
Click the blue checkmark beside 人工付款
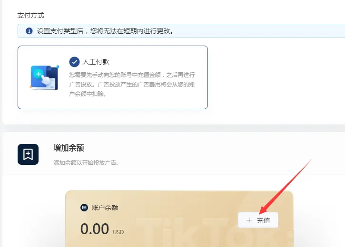74,62
